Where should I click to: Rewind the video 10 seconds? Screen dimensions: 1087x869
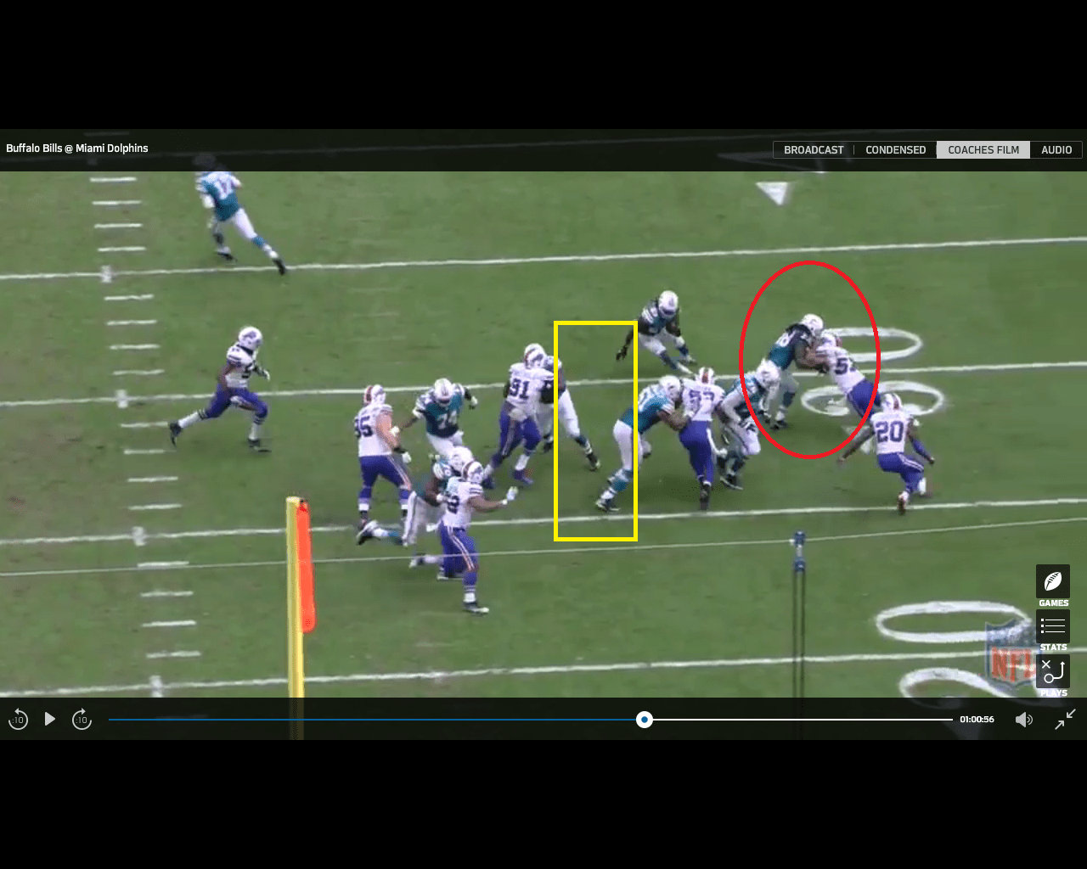(x=18, y=720)
